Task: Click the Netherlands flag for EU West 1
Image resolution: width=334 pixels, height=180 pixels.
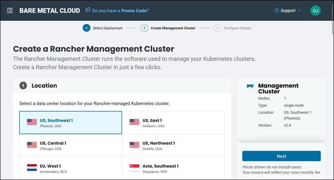Action: tap(32, 167)
